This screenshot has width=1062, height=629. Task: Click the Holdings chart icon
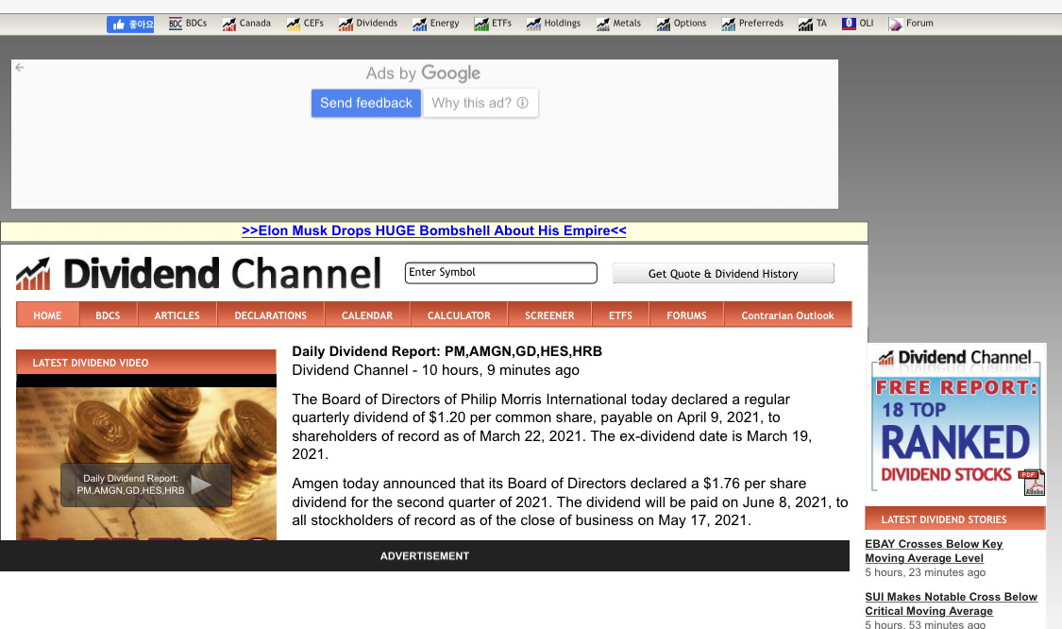533,25
